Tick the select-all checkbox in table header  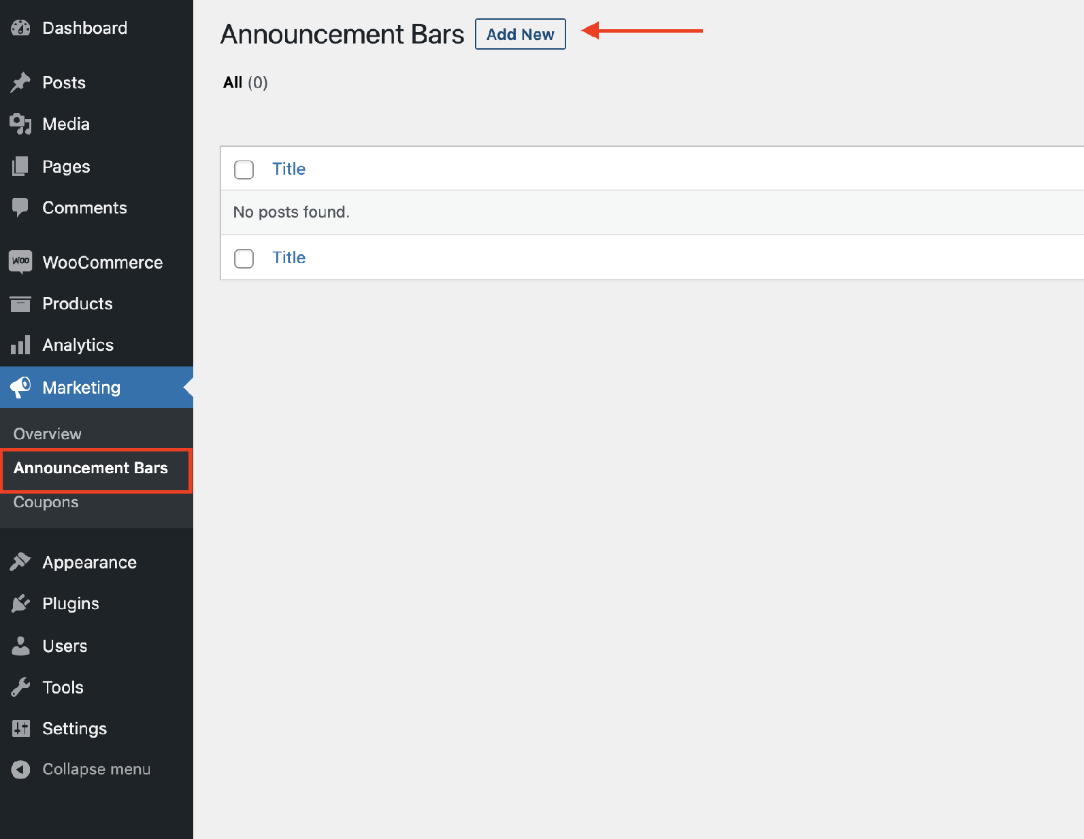(244, 169)
